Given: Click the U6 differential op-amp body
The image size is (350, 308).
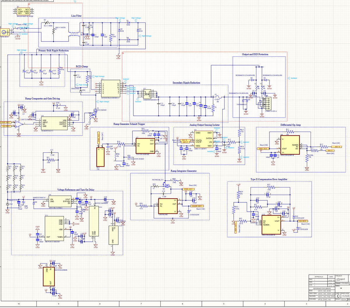Looking at the screenshot, I should pos(290,145).
